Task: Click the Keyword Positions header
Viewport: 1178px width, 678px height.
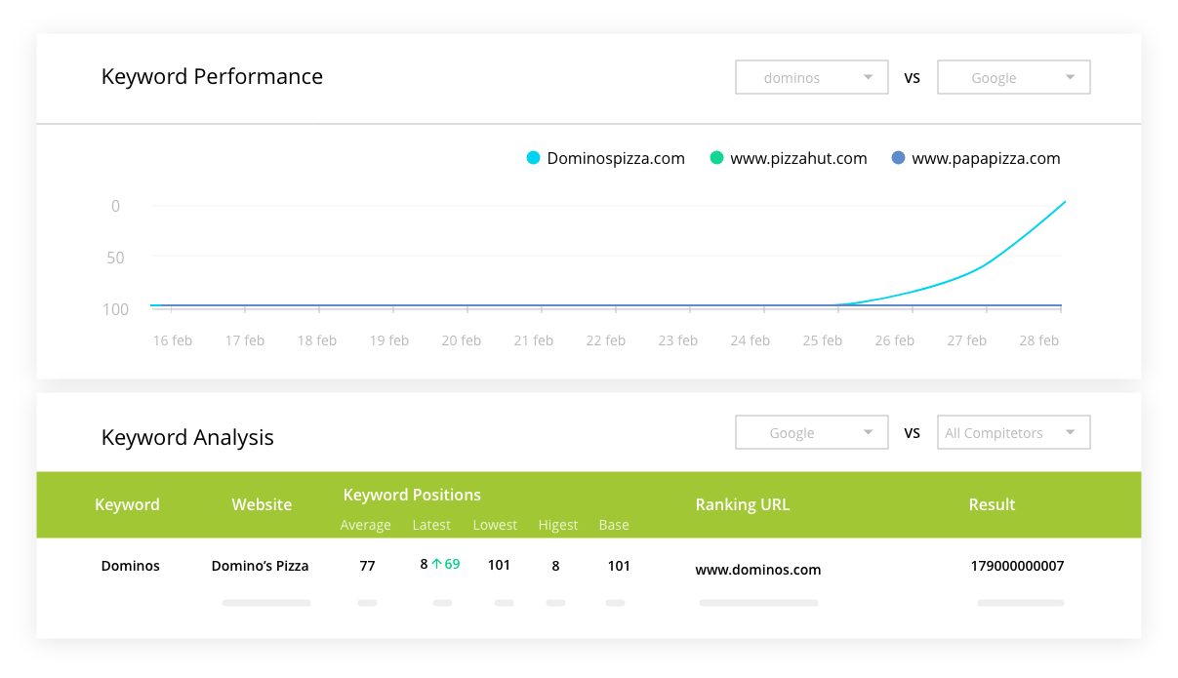Action: point(412,495)
